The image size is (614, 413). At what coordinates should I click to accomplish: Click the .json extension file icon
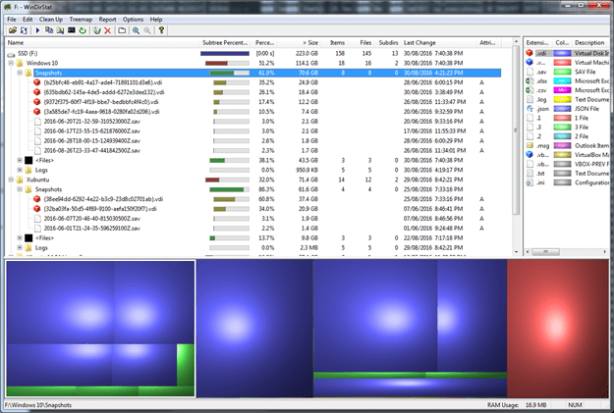tap(530, 109)
